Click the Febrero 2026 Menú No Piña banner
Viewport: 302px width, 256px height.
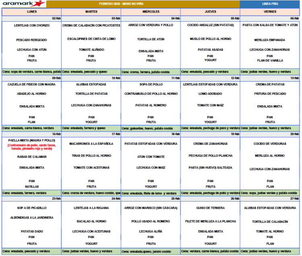[143, 3]
